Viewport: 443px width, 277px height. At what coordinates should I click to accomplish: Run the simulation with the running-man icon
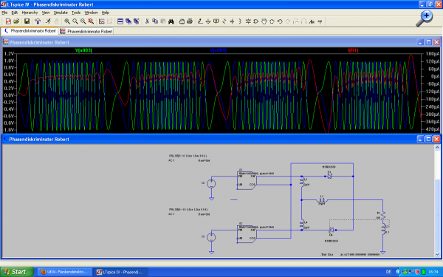(x=48, y=21)
